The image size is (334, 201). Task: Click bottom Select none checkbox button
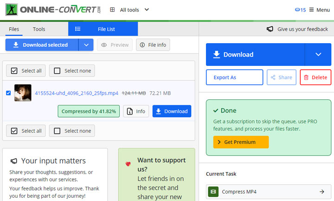point(72,130)
